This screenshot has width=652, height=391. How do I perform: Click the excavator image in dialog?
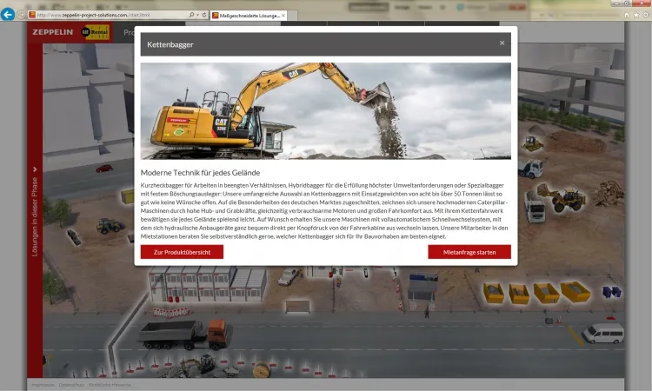pyautogui.click(x=325, y=110)
